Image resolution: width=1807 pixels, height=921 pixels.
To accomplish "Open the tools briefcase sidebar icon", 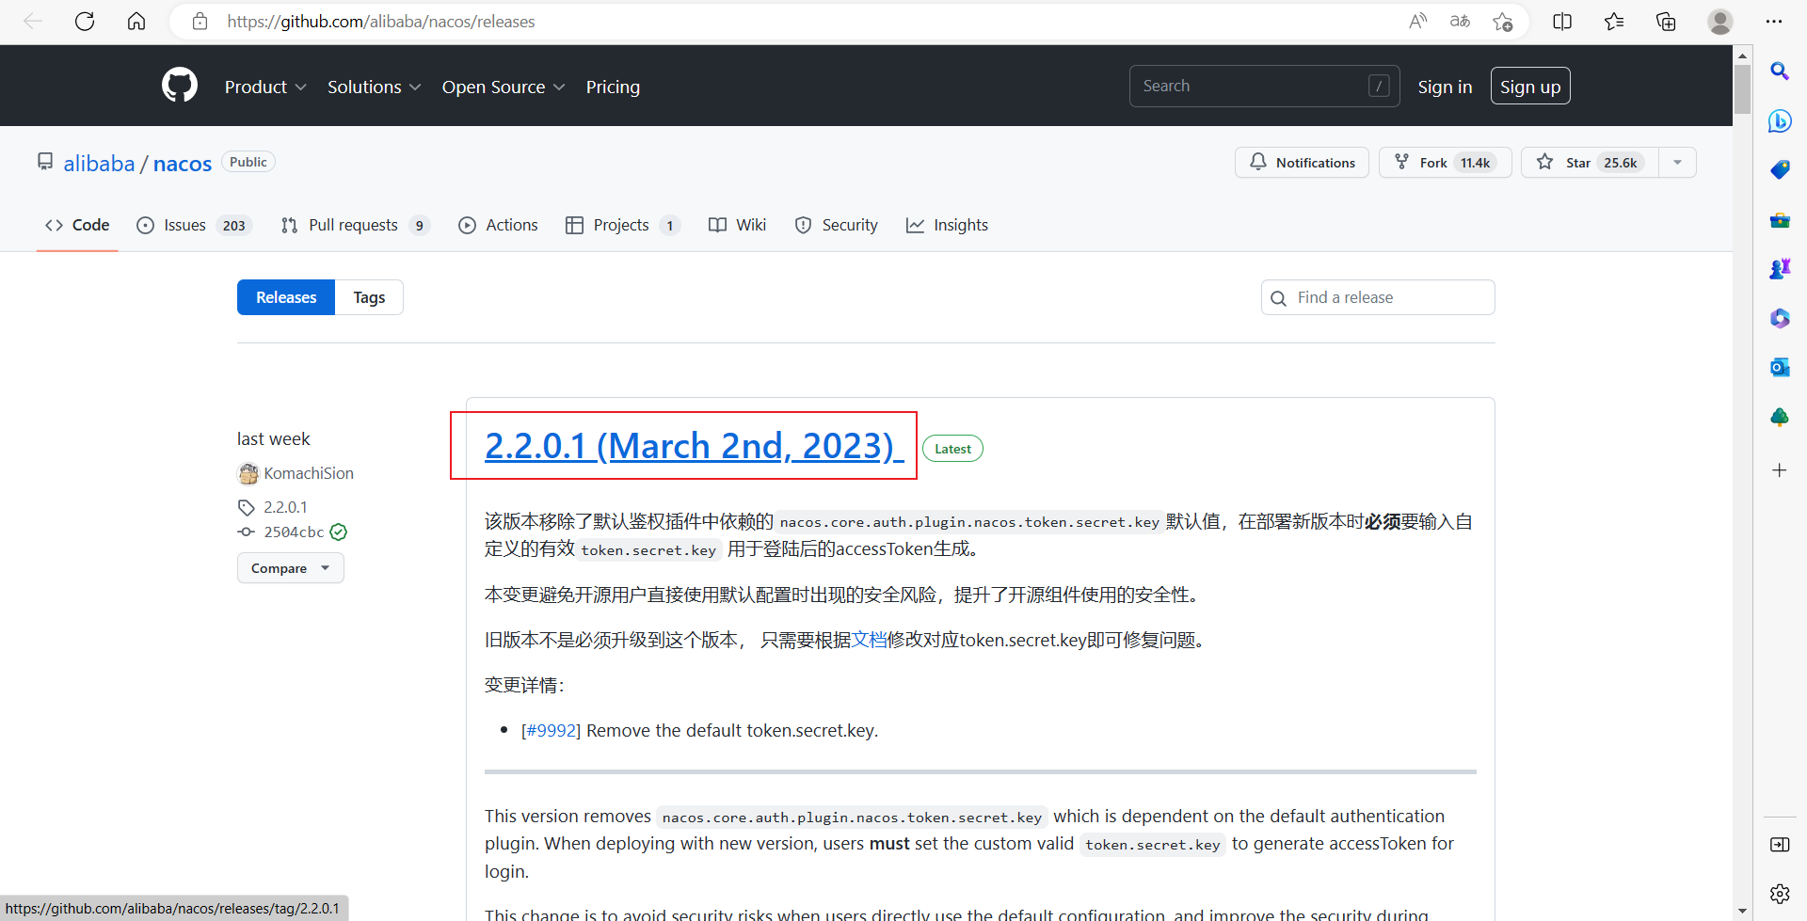I will (x=1779, y=220).
